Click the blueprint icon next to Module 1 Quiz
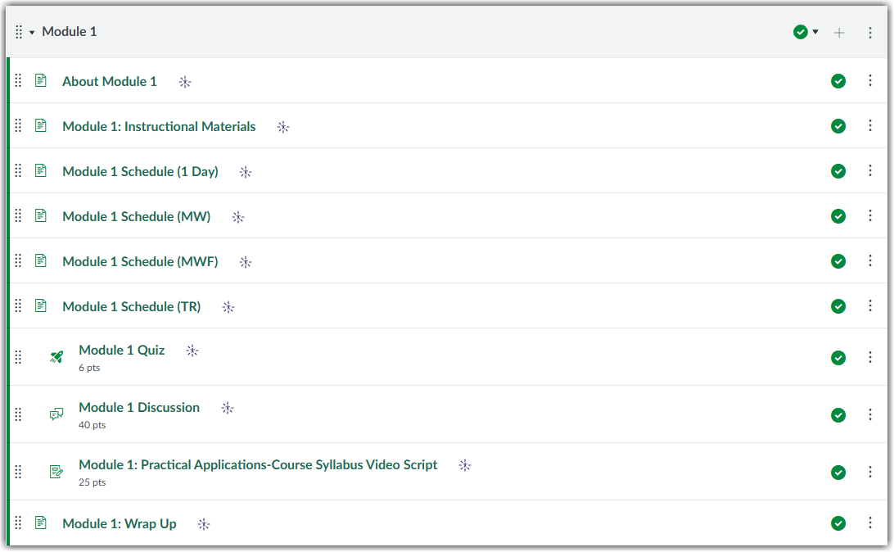Viewport: 894px width, 552px height. pos(192,350)
